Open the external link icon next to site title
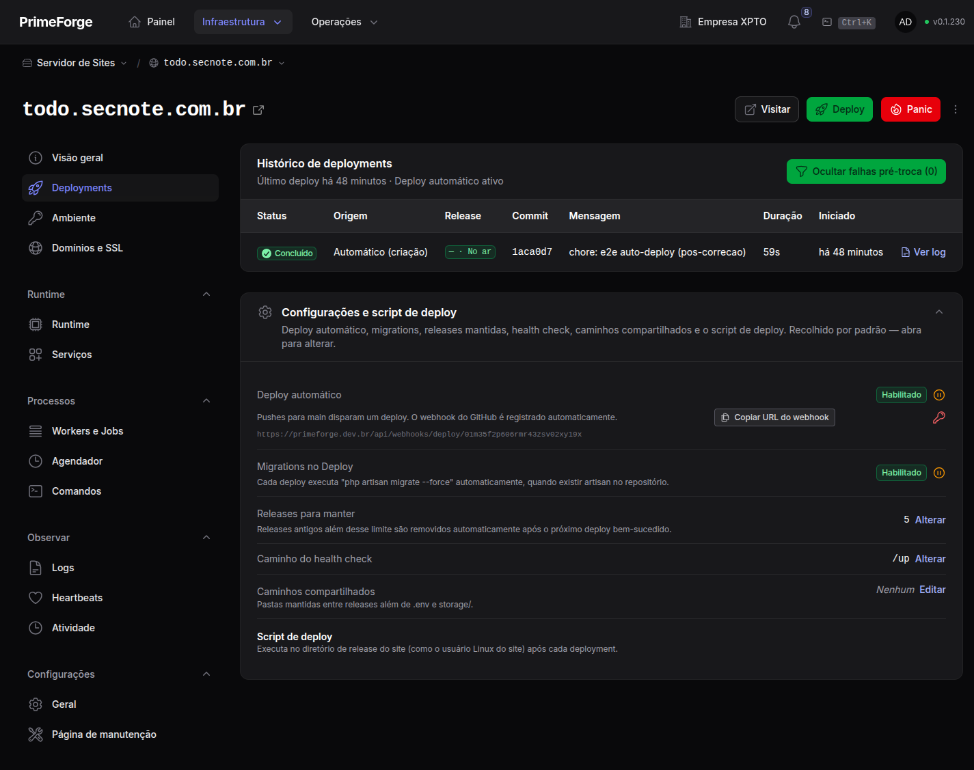The image size is (974, 770). click(x=258, y=110)
